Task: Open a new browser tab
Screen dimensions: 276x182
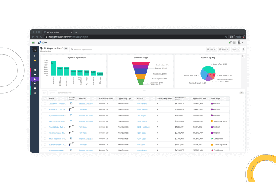Action: (x=76, y=32)
